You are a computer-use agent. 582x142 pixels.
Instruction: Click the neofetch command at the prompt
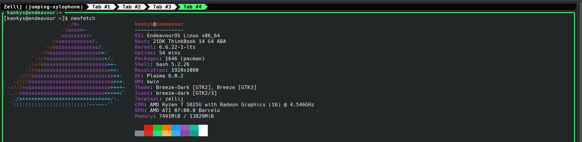[83, 18]
